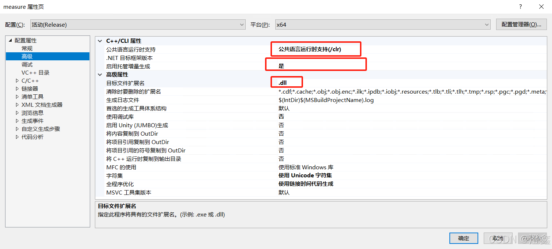
Task: Select 高级 in the property tree
Action: point(27,56)
